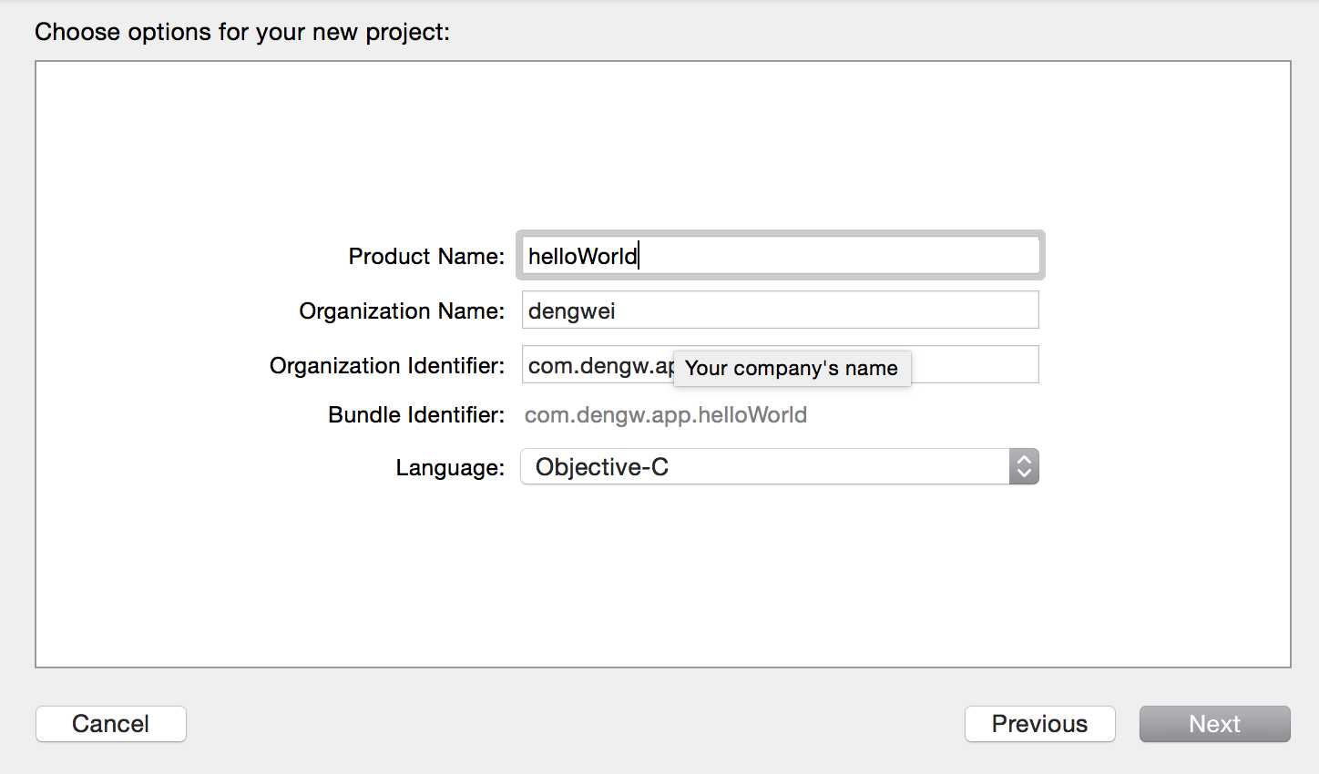
Task: Go back with the Previous button
Action: tap(1039, 724)
